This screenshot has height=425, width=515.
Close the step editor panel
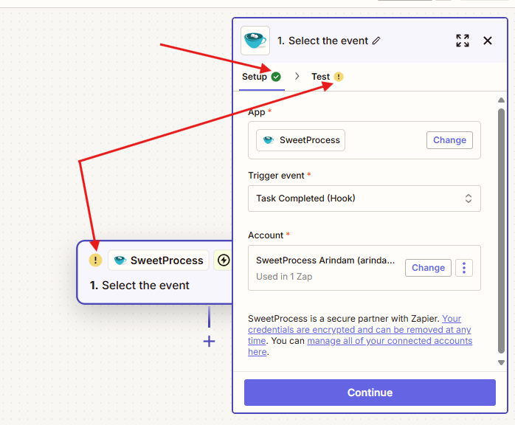pyautogui.click(x=488, y=41)
